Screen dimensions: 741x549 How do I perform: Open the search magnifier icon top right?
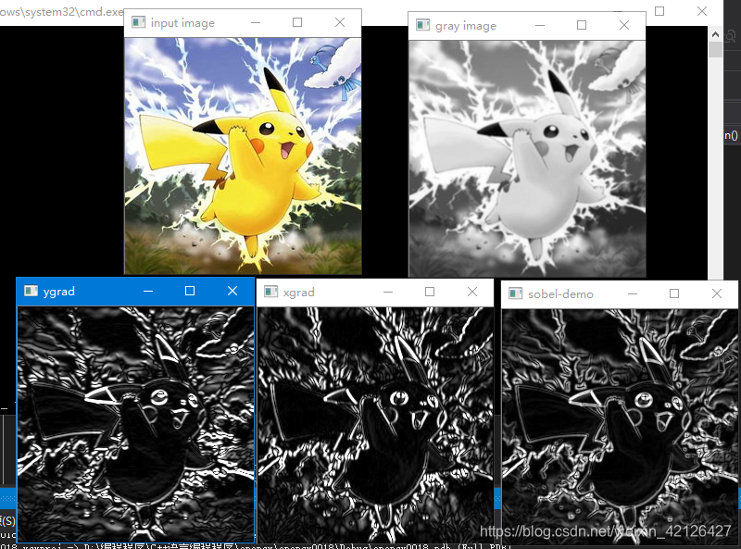click(x=731, y=35)
